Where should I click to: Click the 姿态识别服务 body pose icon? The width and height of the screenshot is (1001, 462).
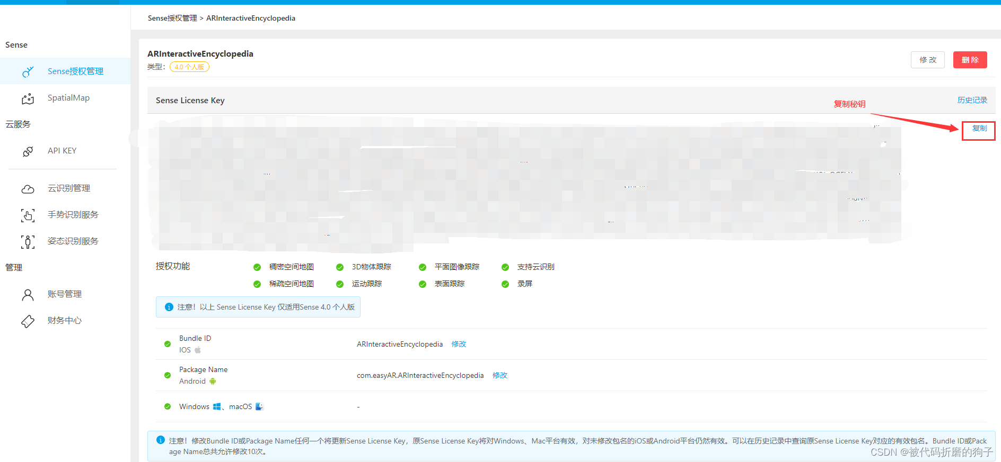28,242
